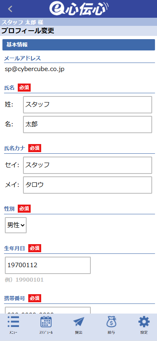Open the settings gear icon
Image resolution: width=157 pixels, height=341 pixels.
[144, 322]
